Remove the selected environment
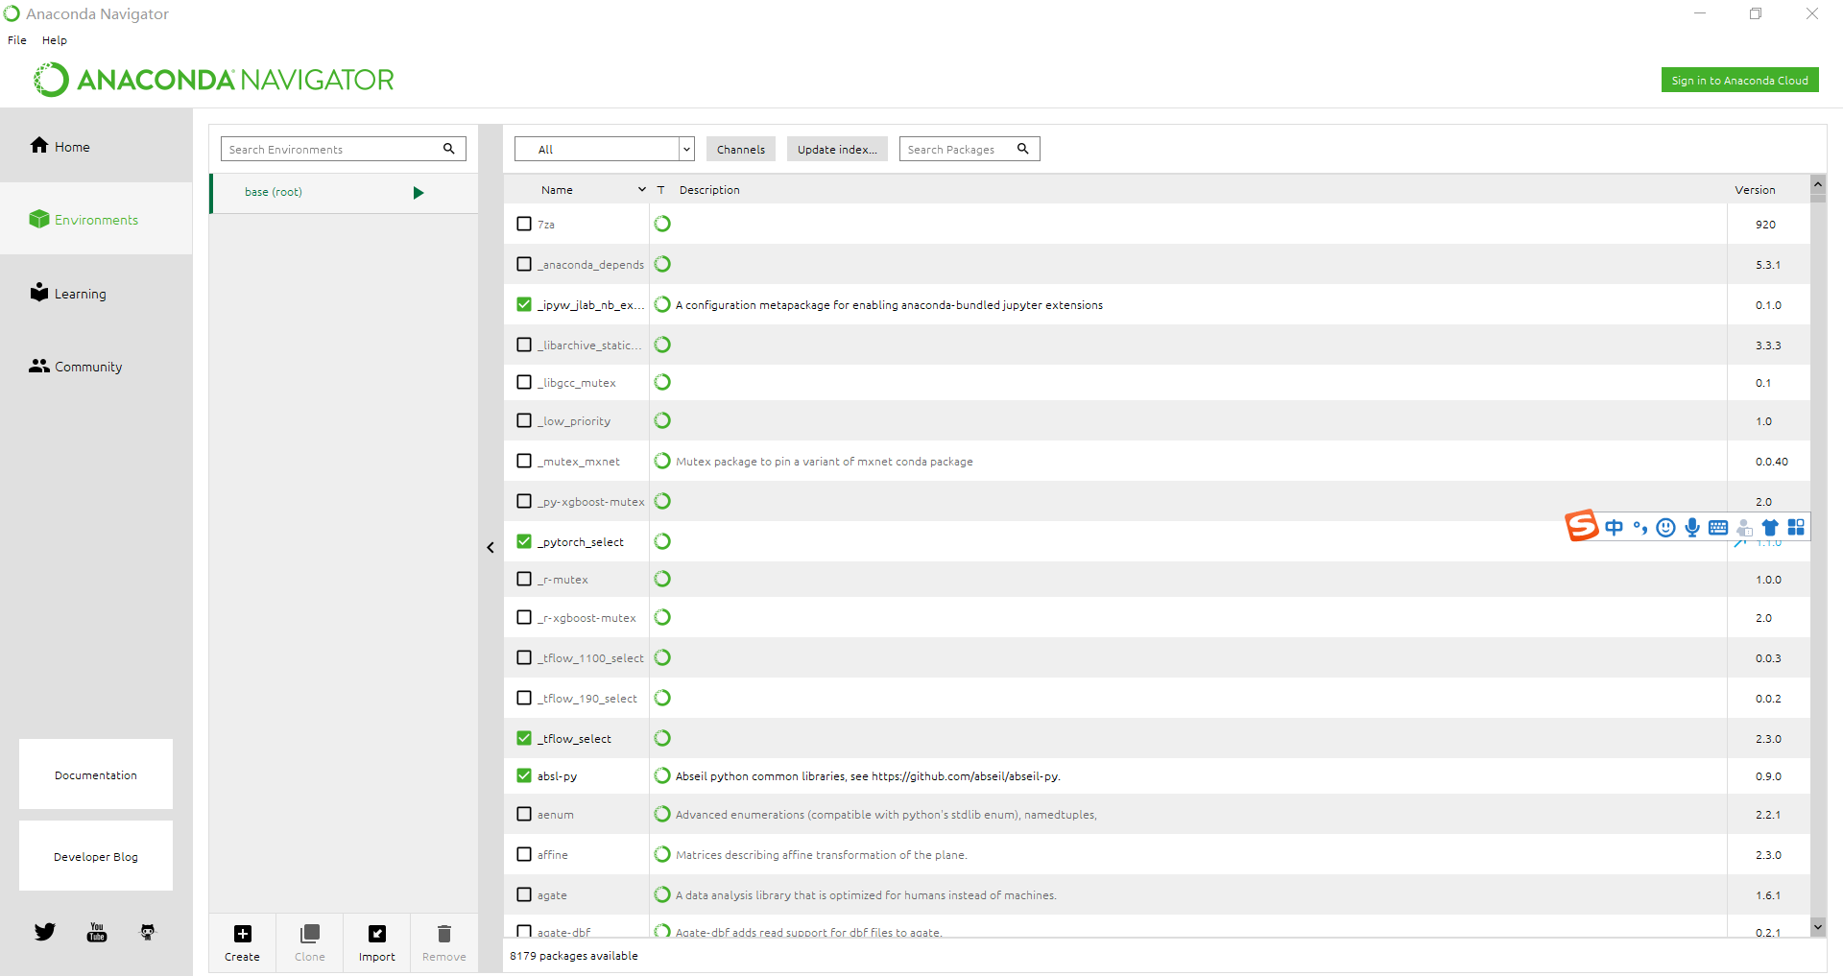Viewport: 1843px width, 976px height. coord(443,942)
